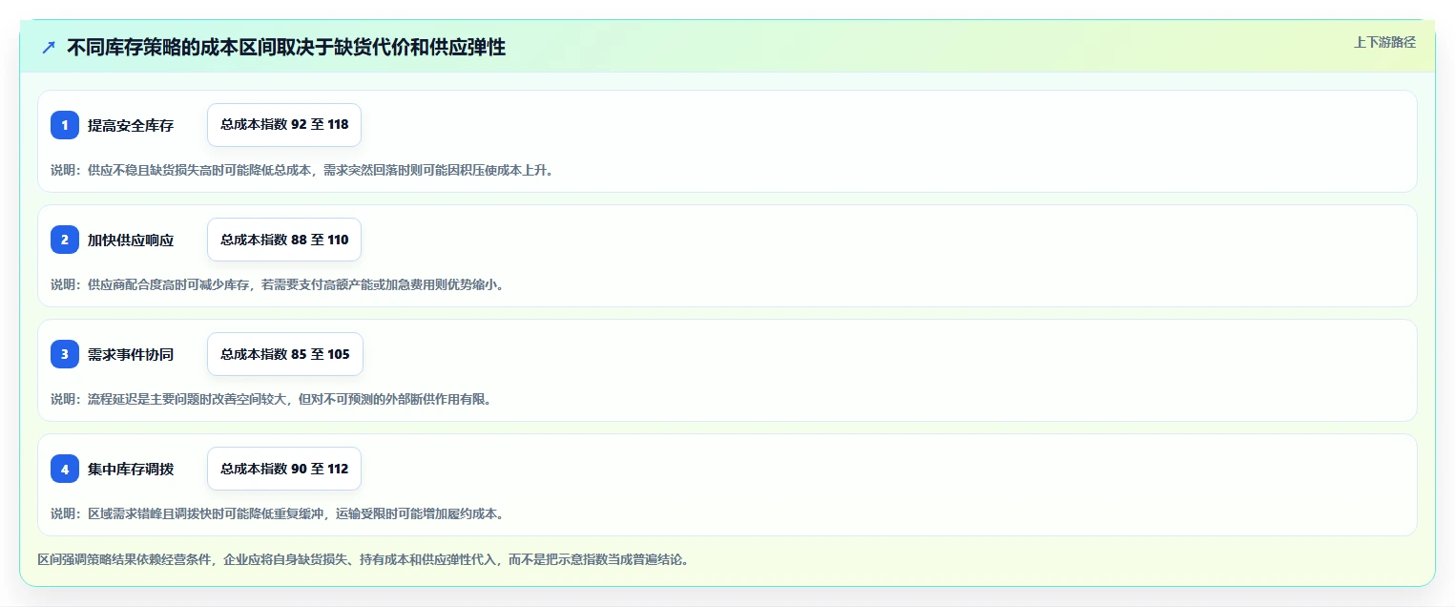The image size is (1455, 607).
Task: Click the number 2 badge for 加快供应响应
Action: point(65,240)
